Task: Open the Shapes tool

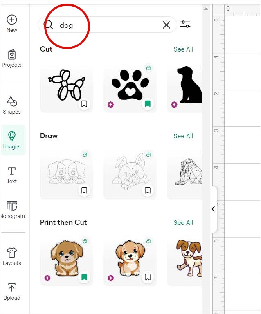Action: [12, 105]
